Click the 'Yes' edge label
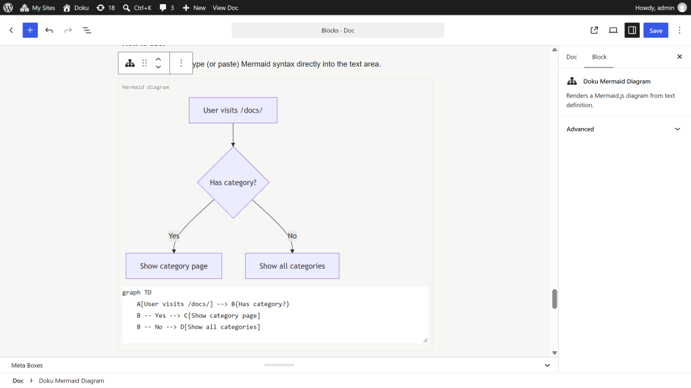The width and height of the screenshot is (691, 388). pos(174,236)
